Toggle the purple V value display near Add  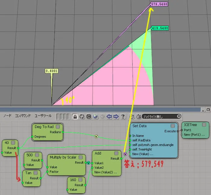point(125,154)
